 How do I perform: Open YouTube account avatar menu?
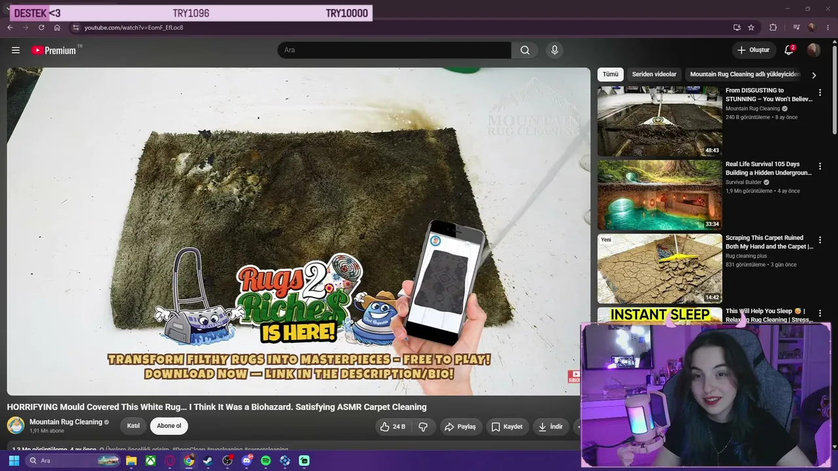[814, 50]
